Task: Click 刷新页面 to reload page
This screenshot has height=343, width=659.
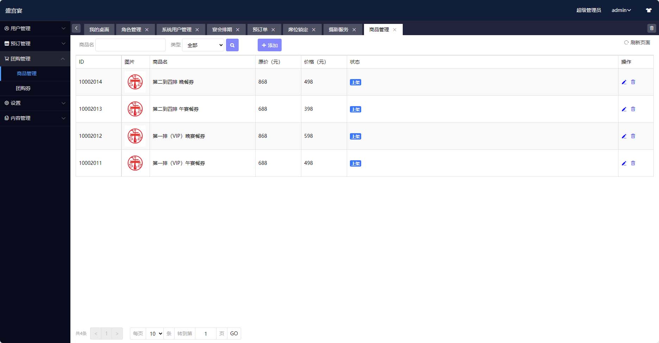Action: (637, 43)
